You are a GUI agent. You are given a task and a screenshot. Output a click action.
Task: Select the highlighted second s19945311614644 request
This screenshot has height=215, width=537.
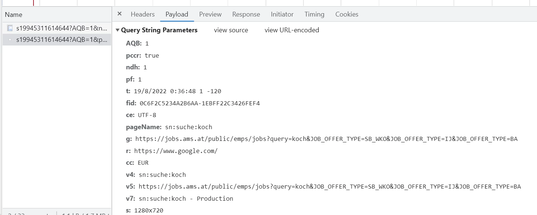point(57,40)
